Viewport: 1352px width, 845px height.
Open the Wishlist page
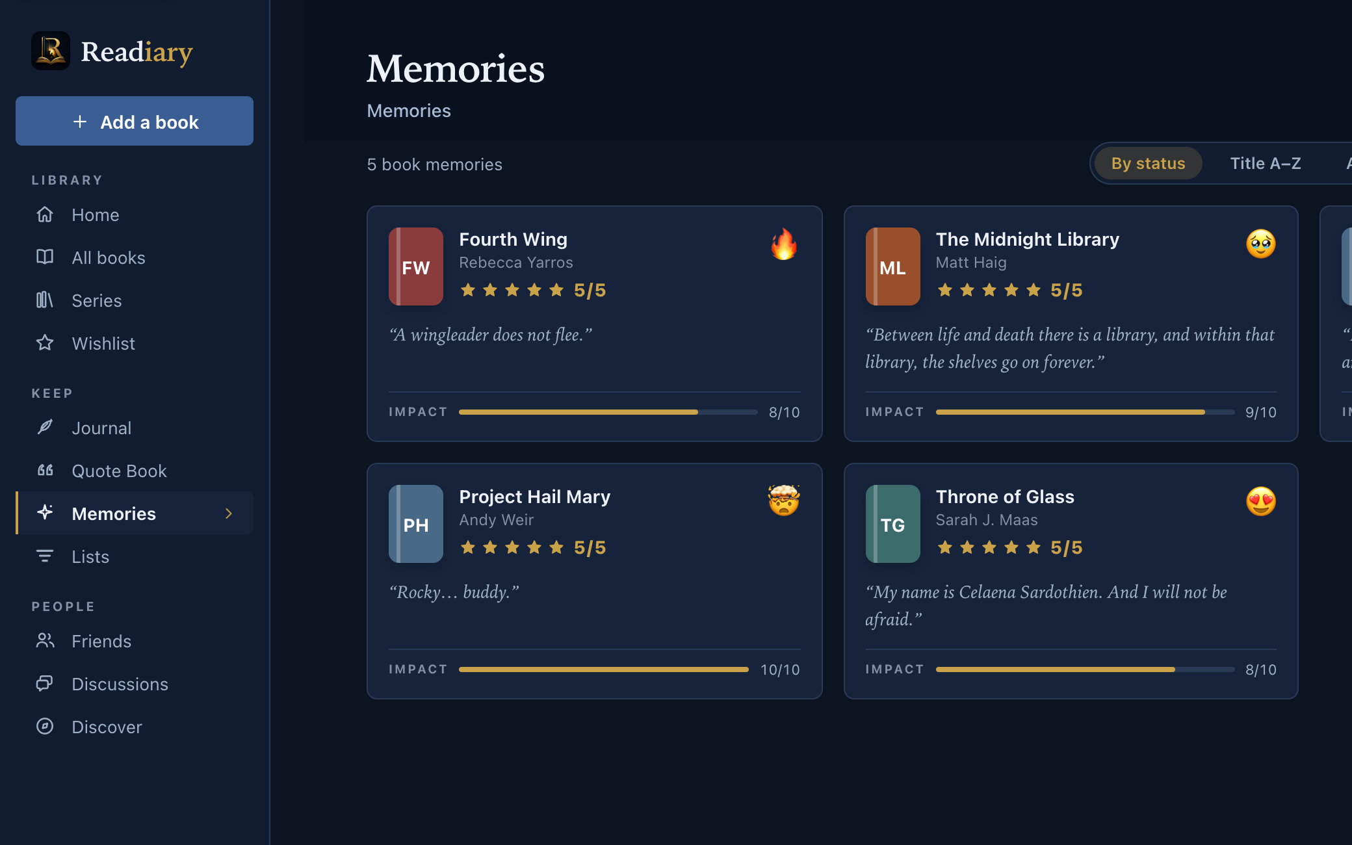click(135, 343)
